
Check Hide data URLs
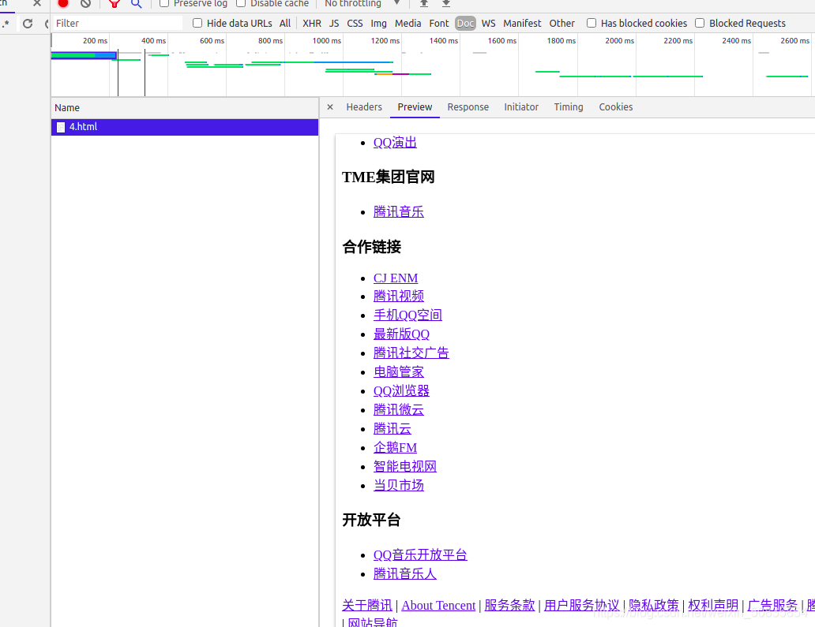pos(197,23)
